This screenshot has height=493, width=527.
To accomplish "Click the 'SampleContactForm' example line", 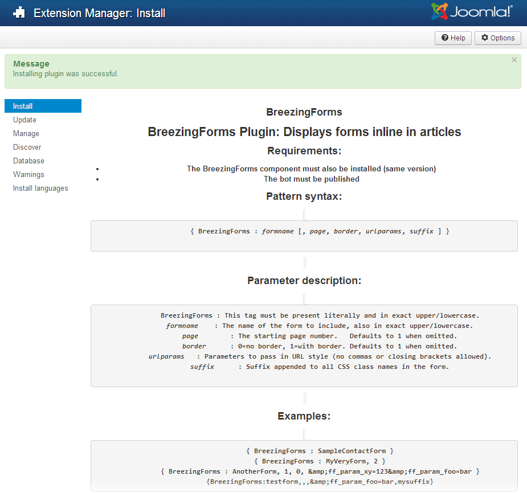I will pyautogui.click(x=320, y=451).
